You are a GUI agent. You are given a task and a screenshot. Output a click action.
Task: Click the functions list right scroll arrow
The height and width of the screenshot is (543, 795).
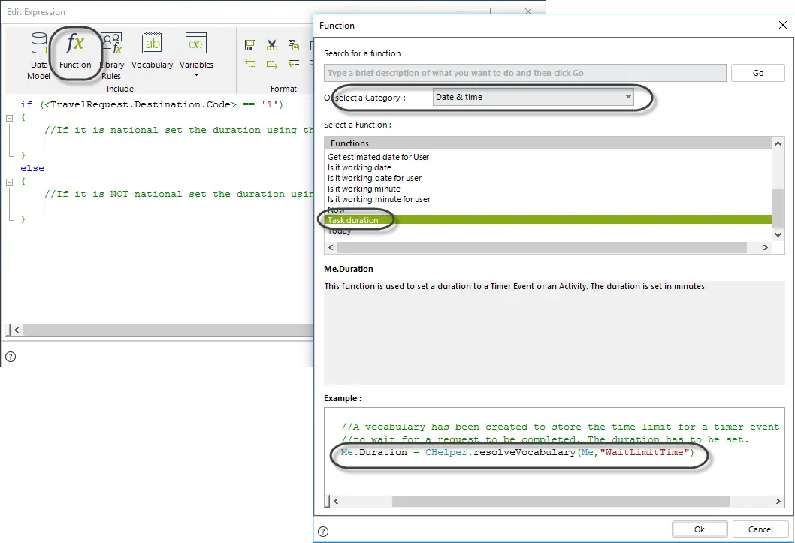[766, 247]
